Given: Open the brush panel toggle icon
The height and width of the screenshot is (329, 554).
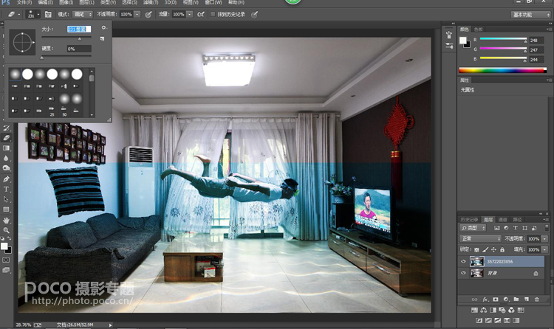Looking at the screenshot, I should (x=47, y=14).
